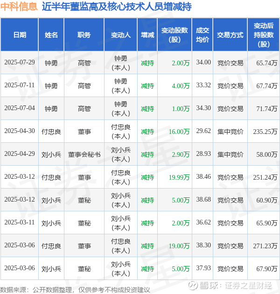Click 高管 in the 2025-07-04 row
This screenshot has height=294, width=280.
click(84, 109)
